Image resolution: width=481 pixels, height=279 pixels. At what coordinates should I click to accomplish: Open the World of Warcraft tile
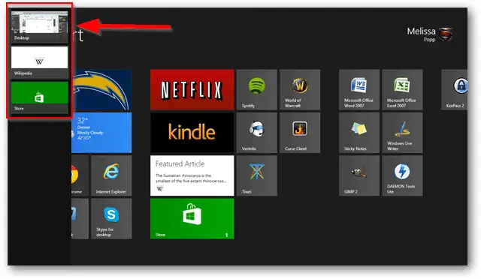click(x=300, y=90)
